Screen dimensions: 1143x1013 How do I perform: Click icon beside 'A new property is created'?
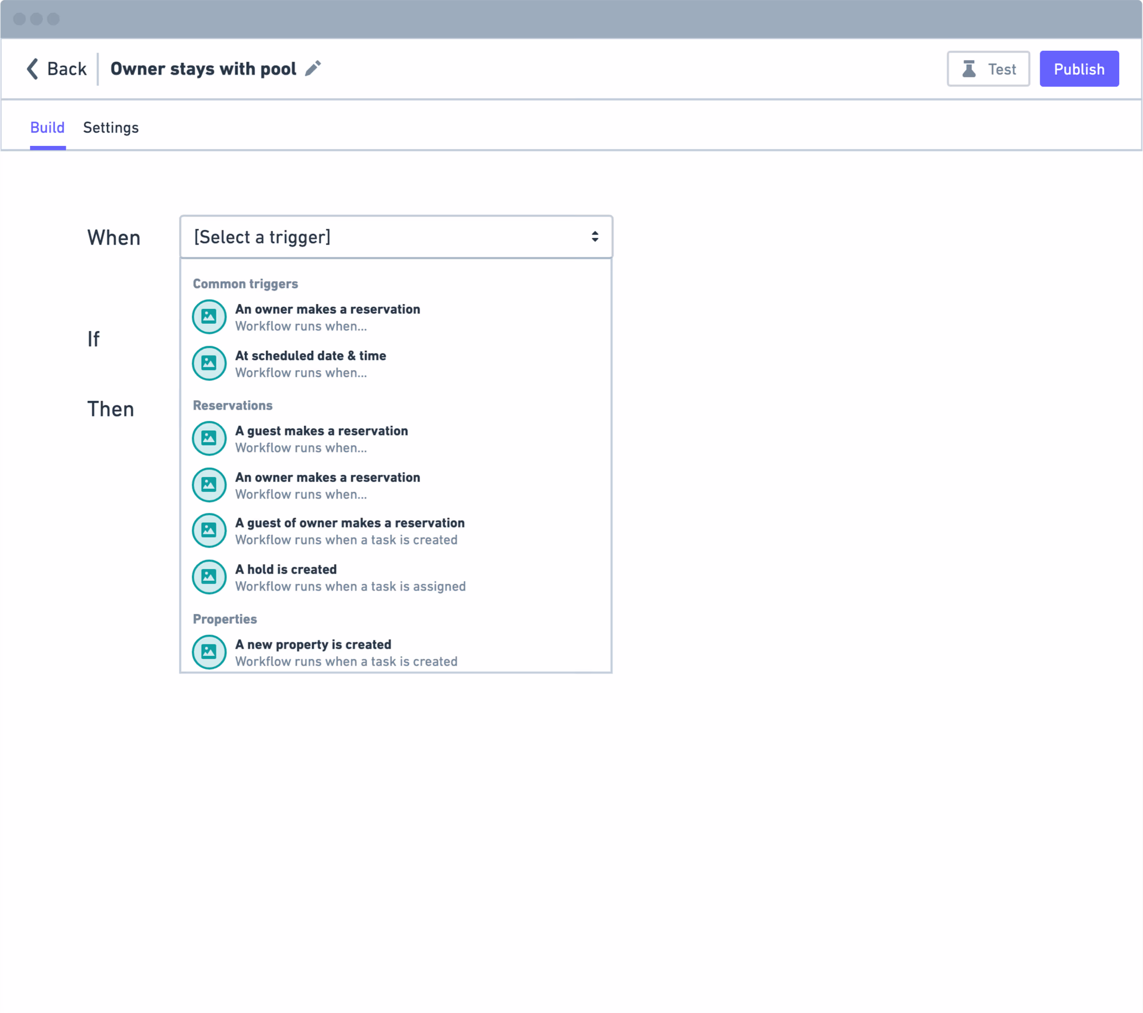(209, 652)
